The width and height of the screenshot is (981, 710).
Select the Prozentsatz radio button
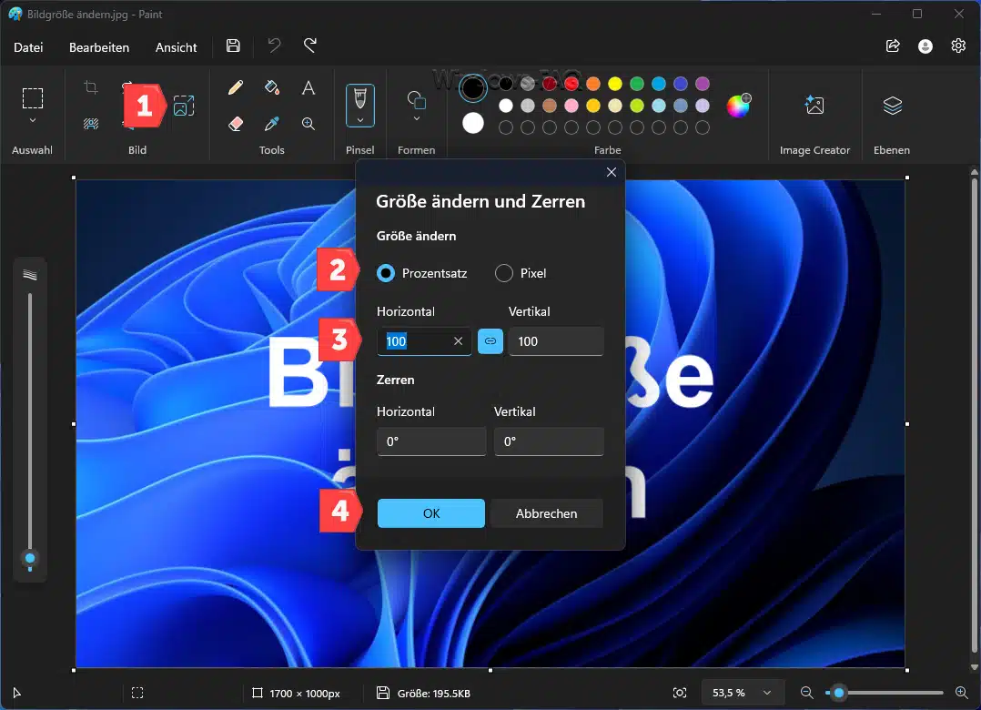pos(386,273)
